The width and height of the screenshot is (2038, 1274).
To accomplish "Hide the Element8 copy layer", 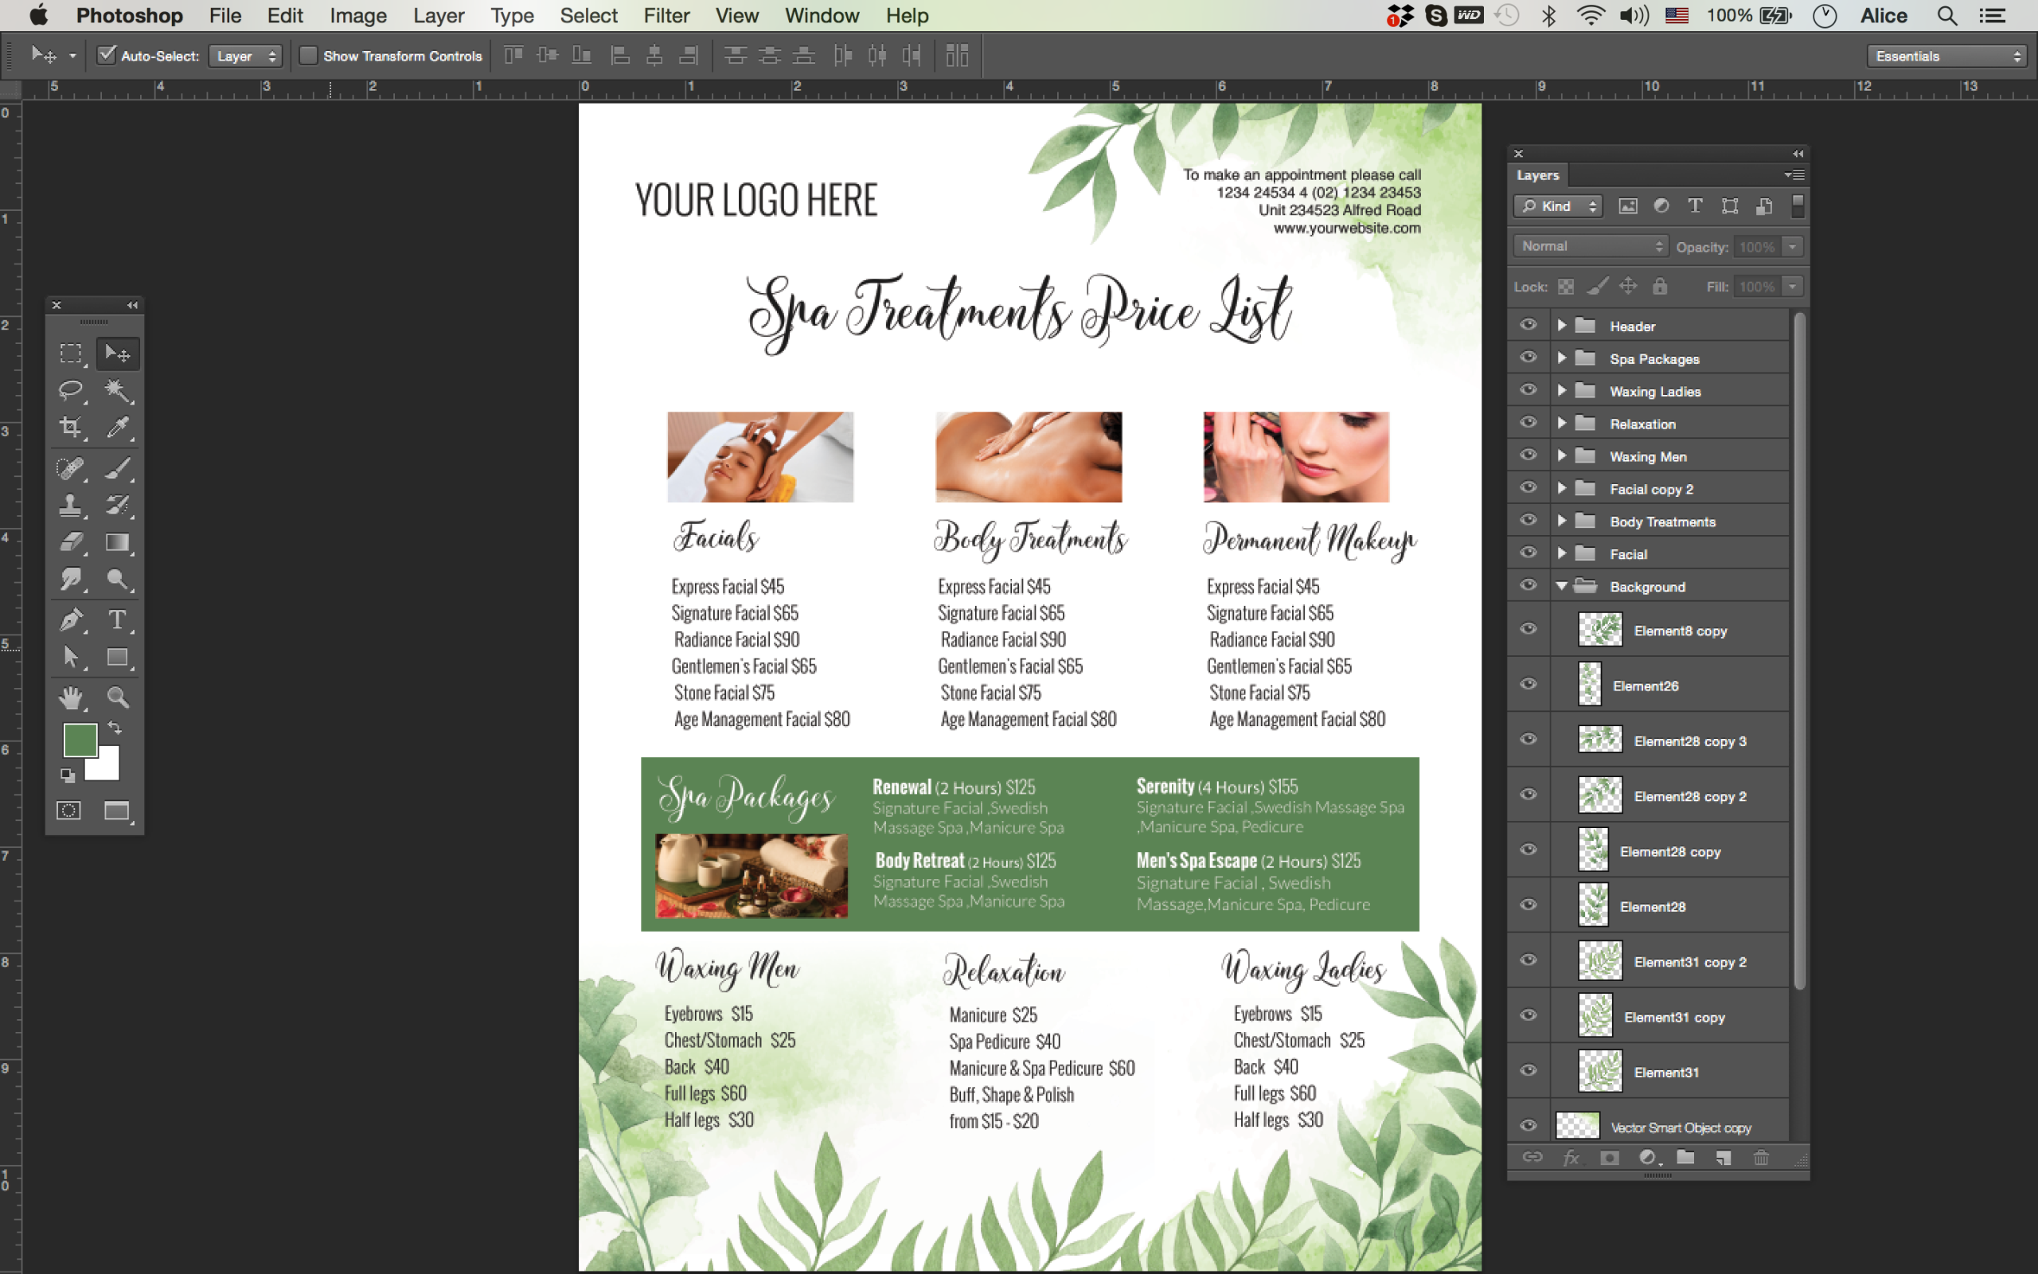I will 1528,629.
